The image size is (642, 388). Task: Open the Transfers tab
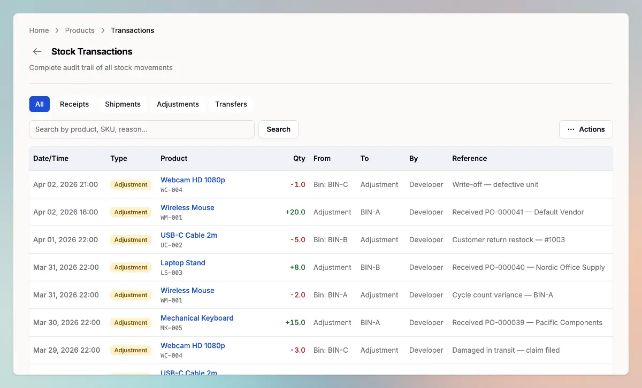pyautogui.click(x=231, y=104)
